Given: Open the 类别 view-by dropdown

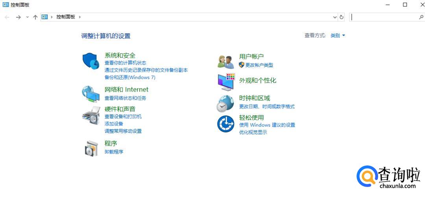Looking at the screenshot, I should point(338,35).
